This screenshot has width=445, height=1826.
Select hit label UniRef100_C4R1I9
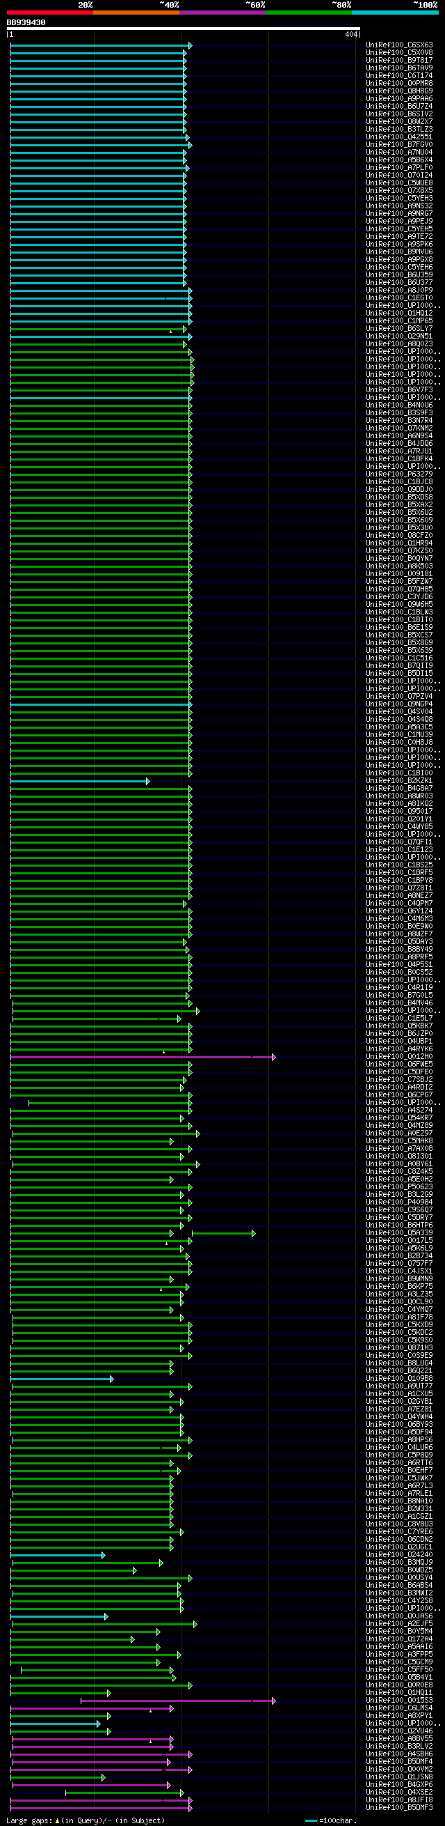pyautogui.click(x=399, y=988)
